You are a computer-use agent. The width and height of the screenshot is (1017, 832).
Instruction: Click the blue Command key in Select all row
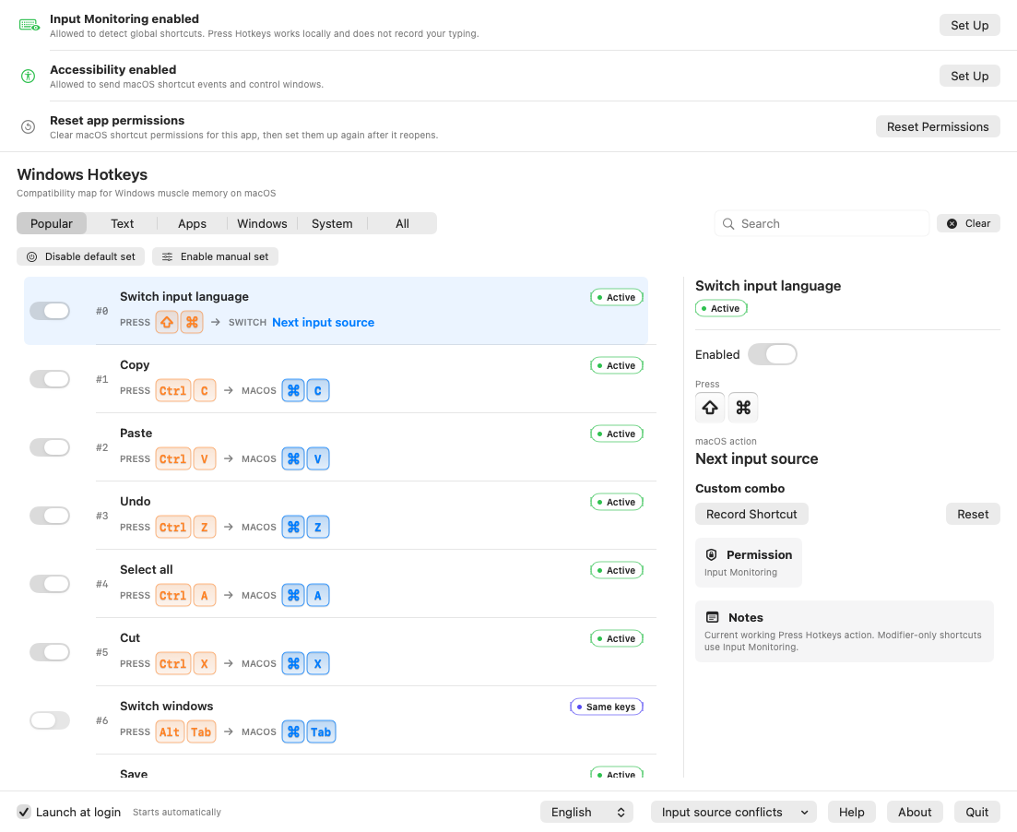(293, 595)
